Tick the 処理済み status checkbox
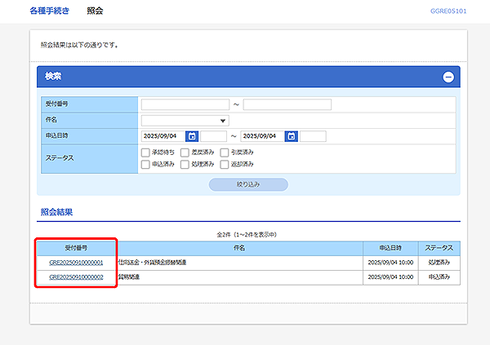This screenshot has height=345, width=490. 185,164
